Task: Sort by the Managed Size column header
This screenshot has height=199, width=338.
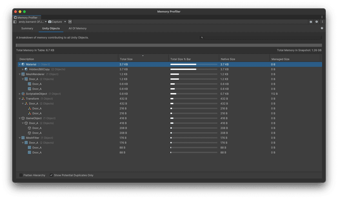Action: (x=280, y=59)
